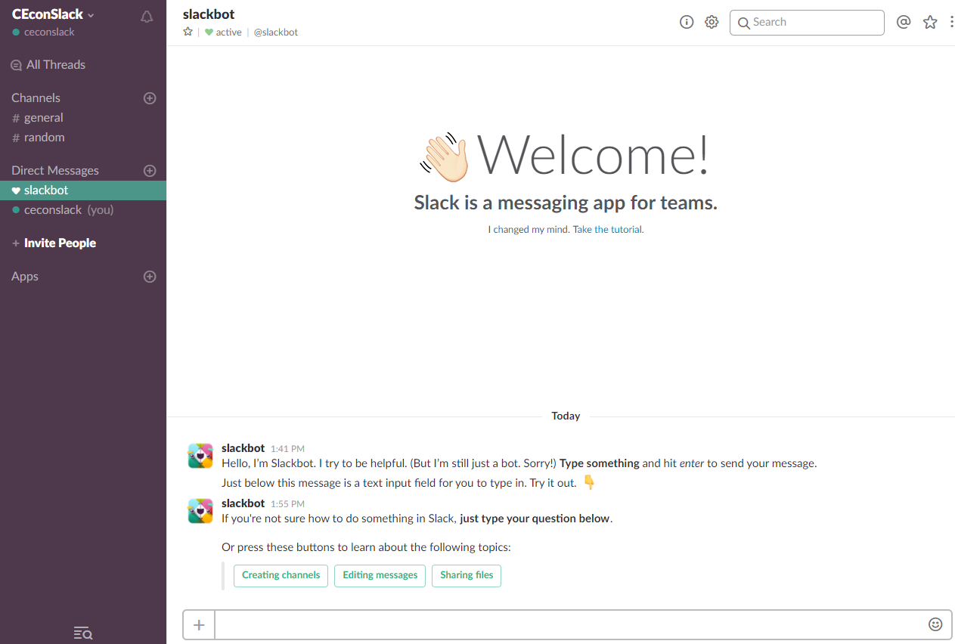The width and height of the screenshot is (955, 644).
Task: Follow the Take the tutorial link
Action: [607, 230]
